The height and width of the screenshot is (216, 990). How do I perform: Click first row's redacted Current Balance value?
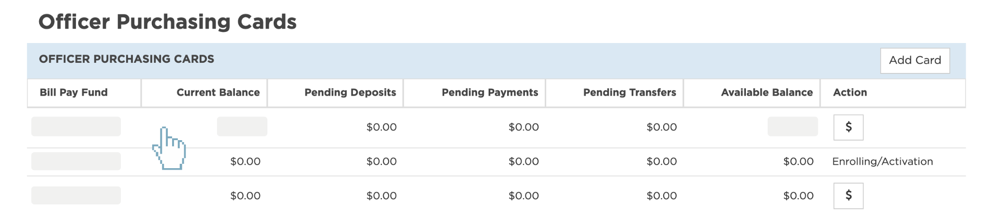[242, 126]
